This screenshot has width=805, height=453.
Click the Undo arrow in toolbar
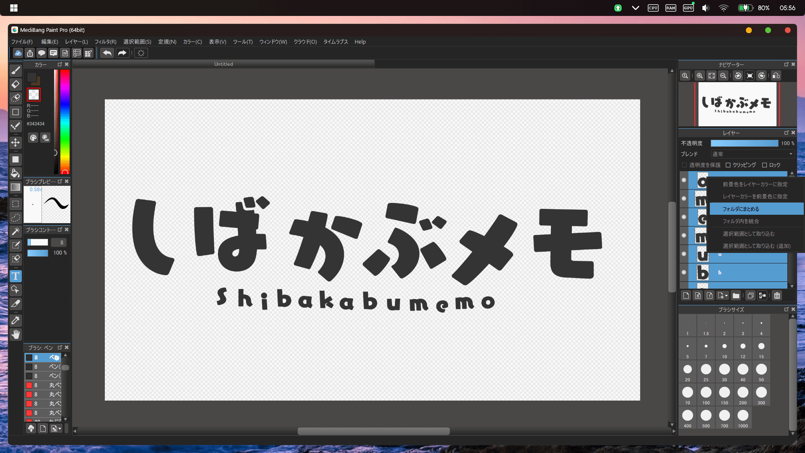coord(107,53)
